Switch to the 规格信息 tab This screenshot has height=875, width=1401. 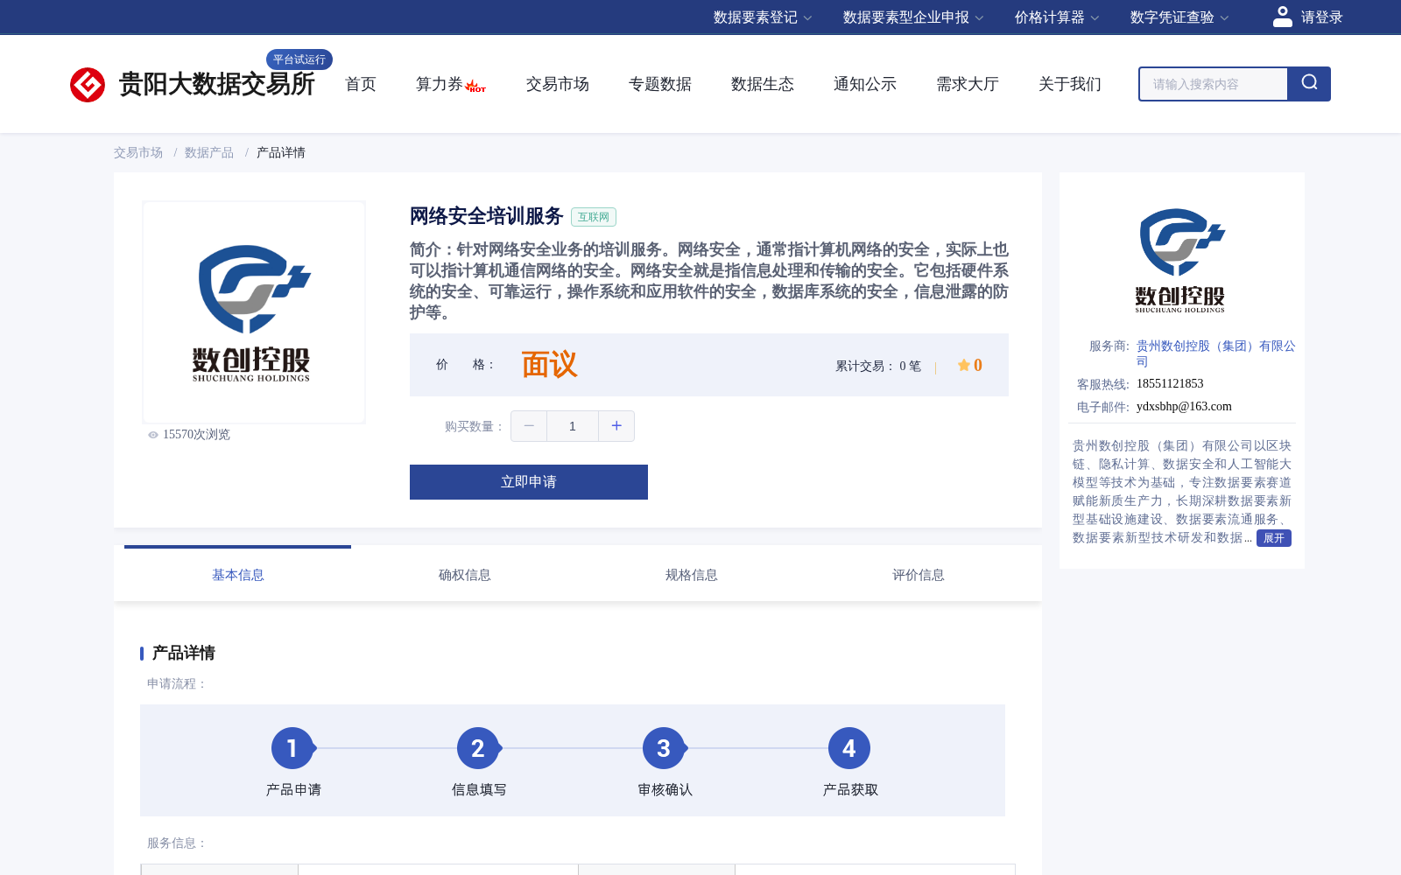(692, 575)
